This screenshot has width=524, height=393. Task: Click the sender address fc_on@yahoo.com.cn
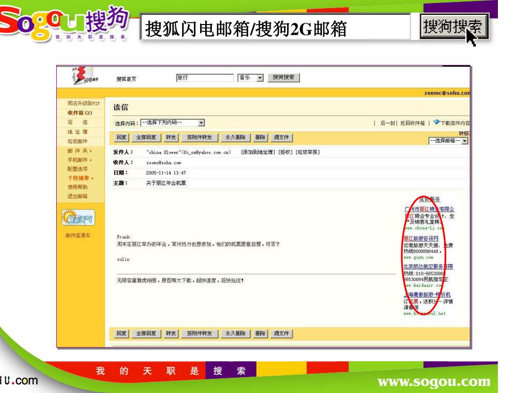point(206,152)
